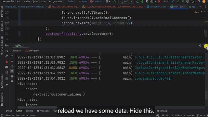Rerun the Main application in Run panel

point(6,51)
